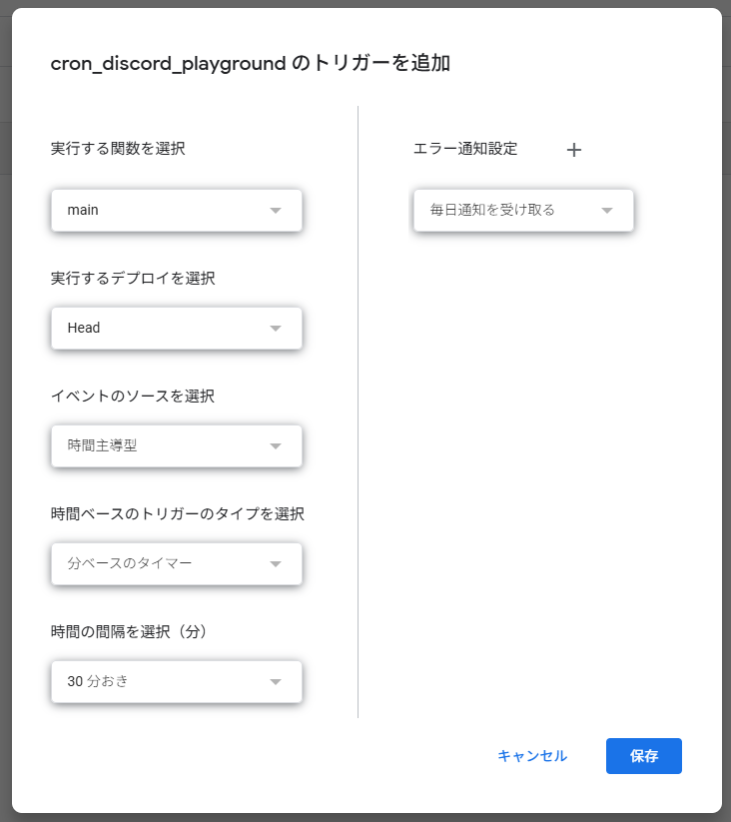Click the arrow icon in the 時間主導型 selector

(276, 446)
